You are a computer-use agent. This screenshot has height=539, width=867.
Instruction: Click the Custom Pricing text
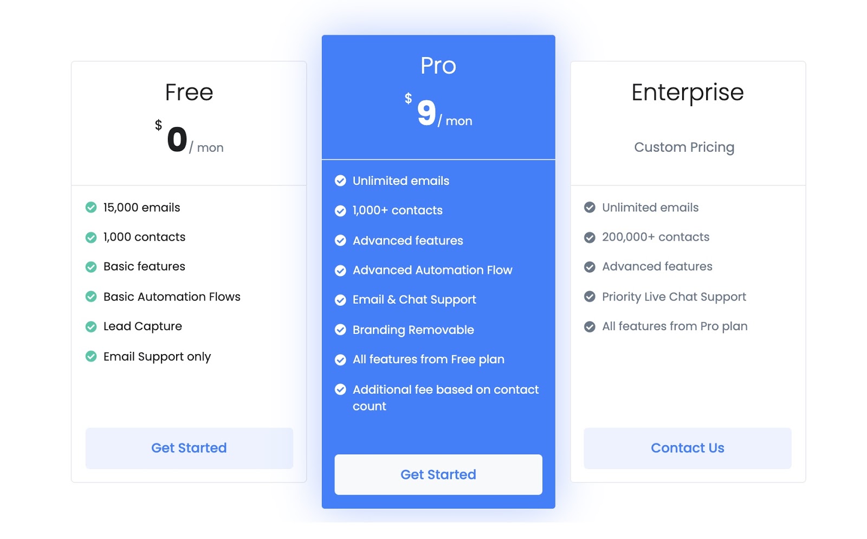click(x=684, y=147)
